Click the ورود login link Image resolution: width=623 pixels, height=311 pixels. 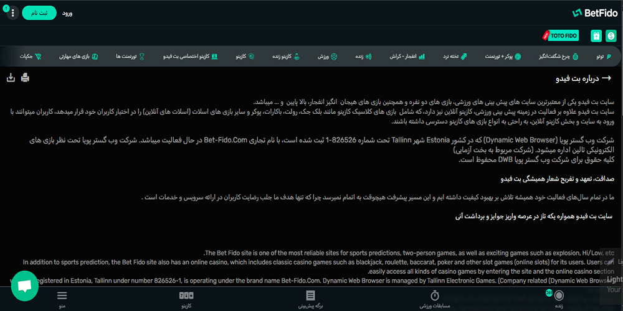tap(67, 13)
